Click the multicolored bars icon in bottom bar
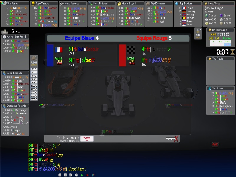236x177 pixels. click(93, 175)
